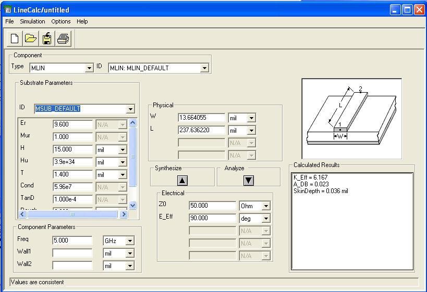Click the W field 13.664055
427x292 pixels.
(202, 118)
